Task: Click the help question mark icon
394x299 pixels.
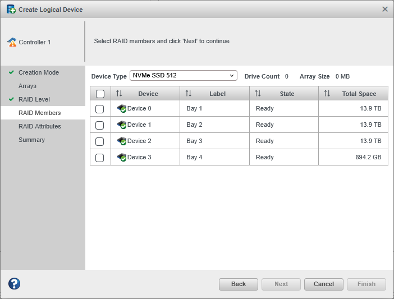Action: click(x=14, y=284)
